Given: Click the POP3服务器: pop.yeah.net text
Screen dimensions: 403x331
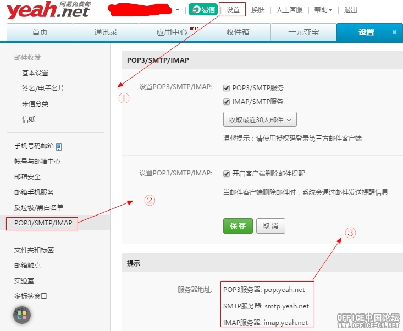Looking at the screenshot, I should [264, 290].
